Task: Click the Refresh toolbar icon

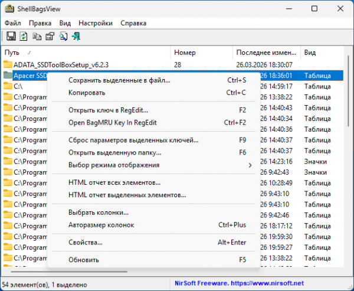Action: 24,36
